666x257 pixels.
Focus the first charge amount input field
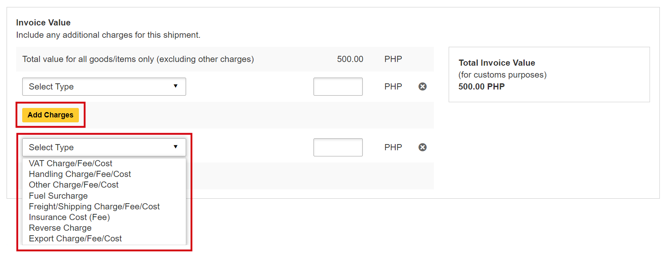(338, 87)
